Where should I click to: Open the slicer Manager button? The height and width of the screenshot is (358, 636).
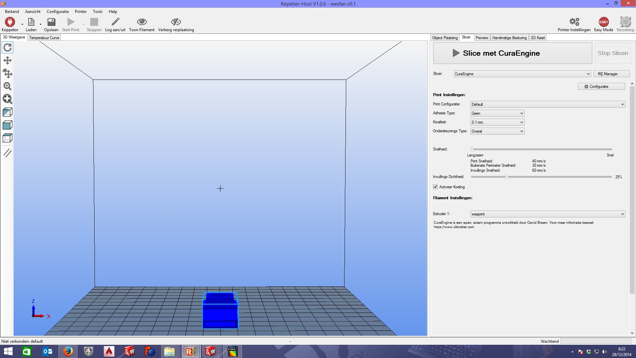click(611, 74)
